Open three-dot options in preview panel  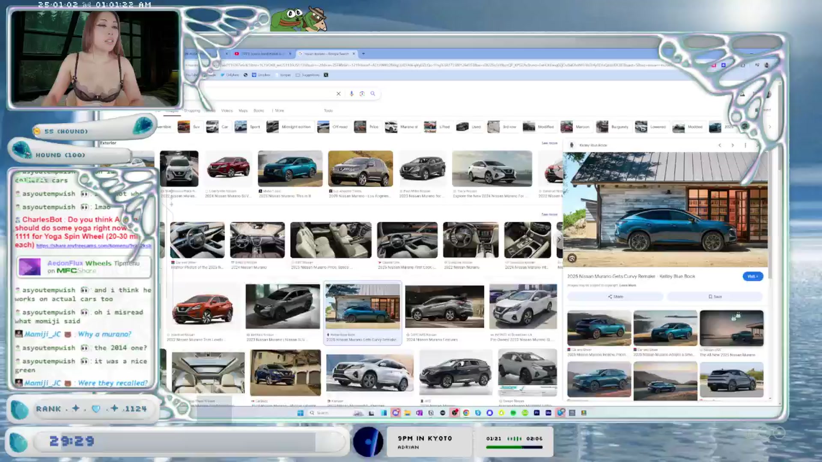point(745,145)
